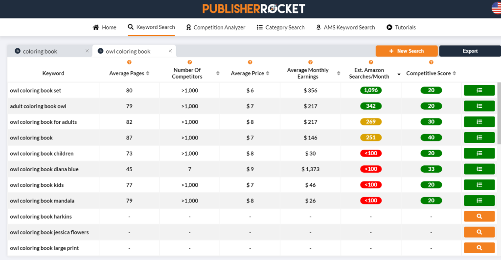501x260 pixels.
Task: Click the $ 356 monthly earnings cell
Action: click(310, 91)
